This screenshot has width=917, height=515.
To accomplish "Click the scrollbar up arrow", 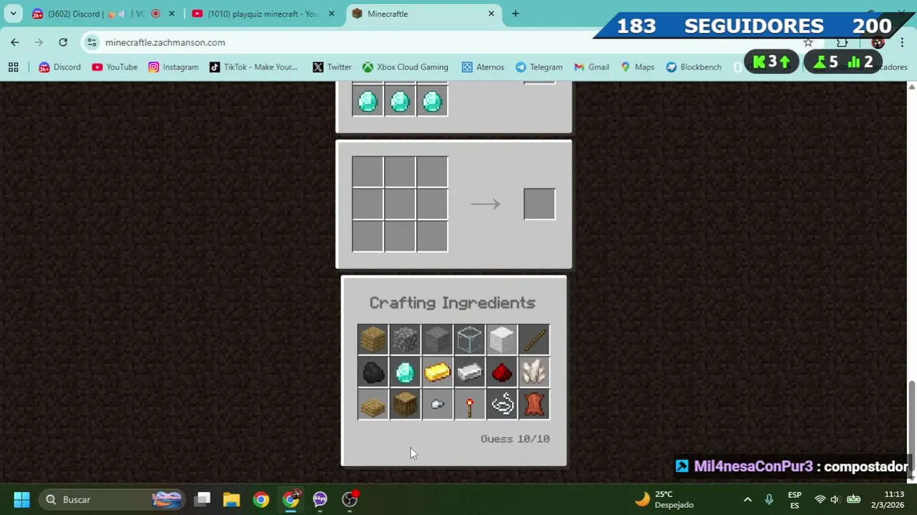I will tap(911, 87).
